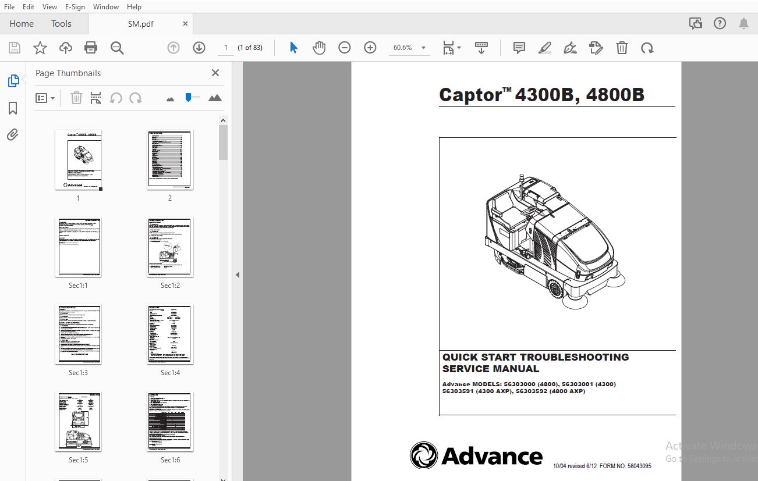Select the Sec1:4 page thumbnail
Image resolution: width=758 pixels, height=481 pixels.
[x=170, y=334]
